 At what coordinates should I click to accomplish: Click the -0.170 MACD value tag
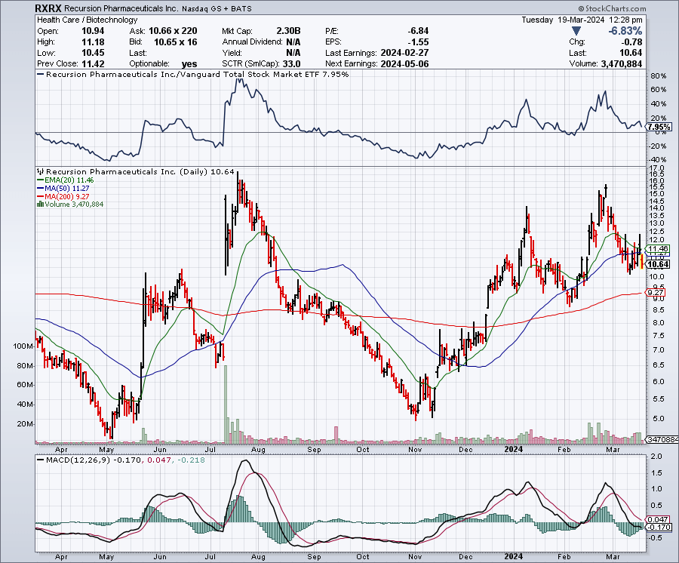click(659, 527)
